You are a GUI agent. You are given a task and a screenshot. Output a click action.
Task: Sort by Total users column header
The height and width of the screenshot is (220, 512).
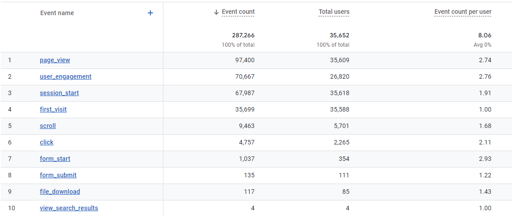(334, 12)
